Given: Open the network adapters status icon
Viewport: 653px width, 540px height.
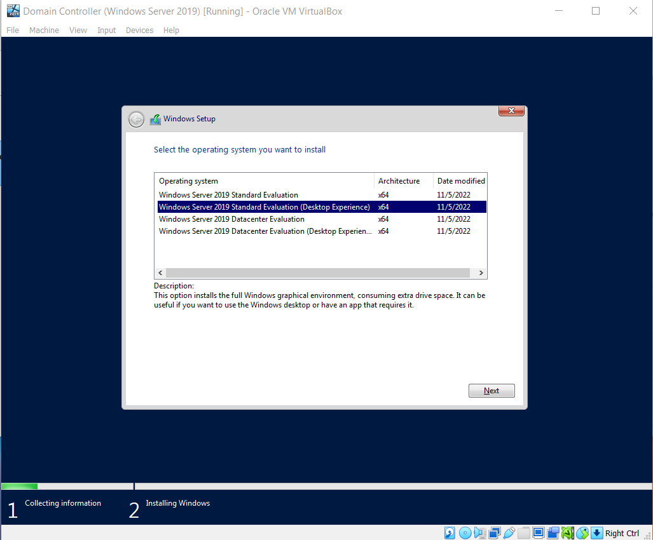Looking at the screenshot, I should [x=494, y=532].
